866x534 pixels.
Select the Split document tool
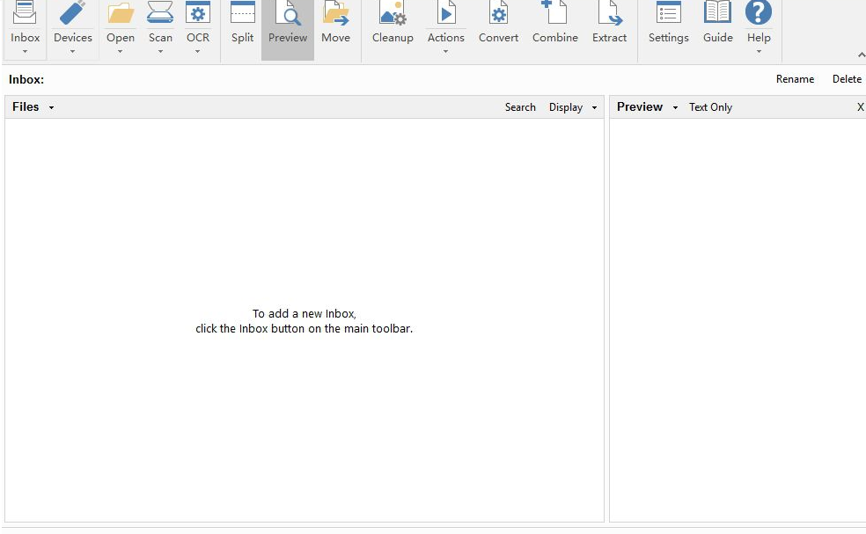click(242, 16)
